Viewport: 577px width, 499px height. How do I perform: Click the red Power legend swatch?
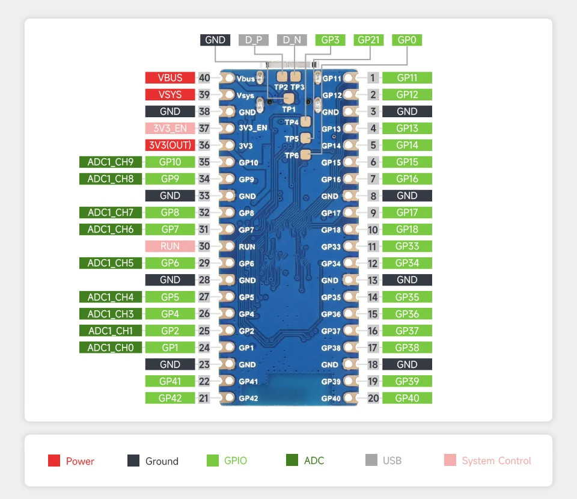pos(54,461)
